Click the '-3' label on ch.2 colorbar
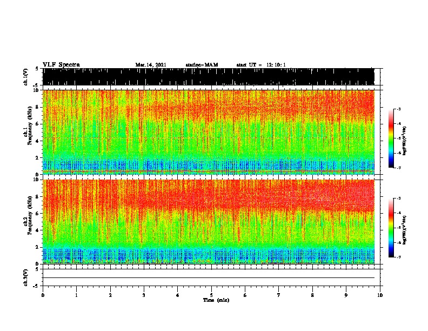The height and width of the screenshot is (331, 428). click(x=398, y=198)
